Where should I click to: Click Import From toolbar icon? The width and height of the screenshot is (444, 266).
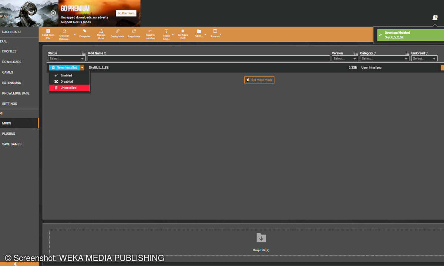(x=166, y=31)
